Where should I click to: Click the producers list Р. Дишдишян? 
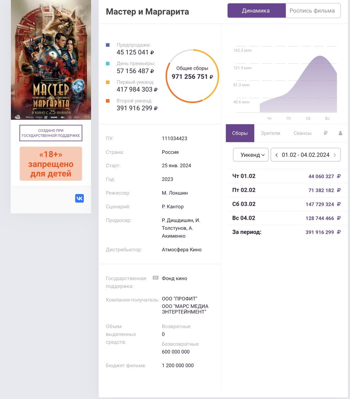181,228
